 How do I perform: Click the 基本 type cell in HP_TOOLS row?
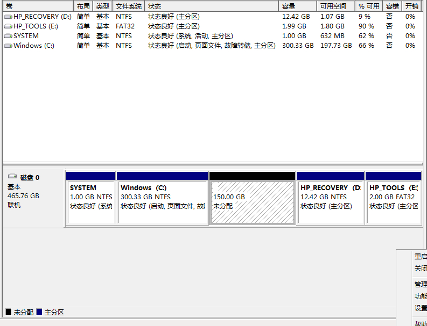103,26
